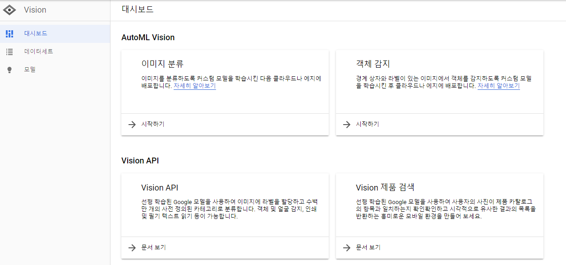Viewport: 566px width, 265px height.
Task: Click the AutoML Vision section heading
Action: [x=148, y=37]
